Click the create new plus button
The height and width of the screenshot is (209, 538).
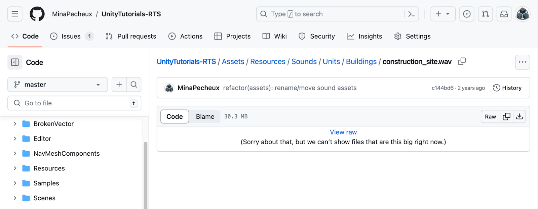tap(438, 14)
